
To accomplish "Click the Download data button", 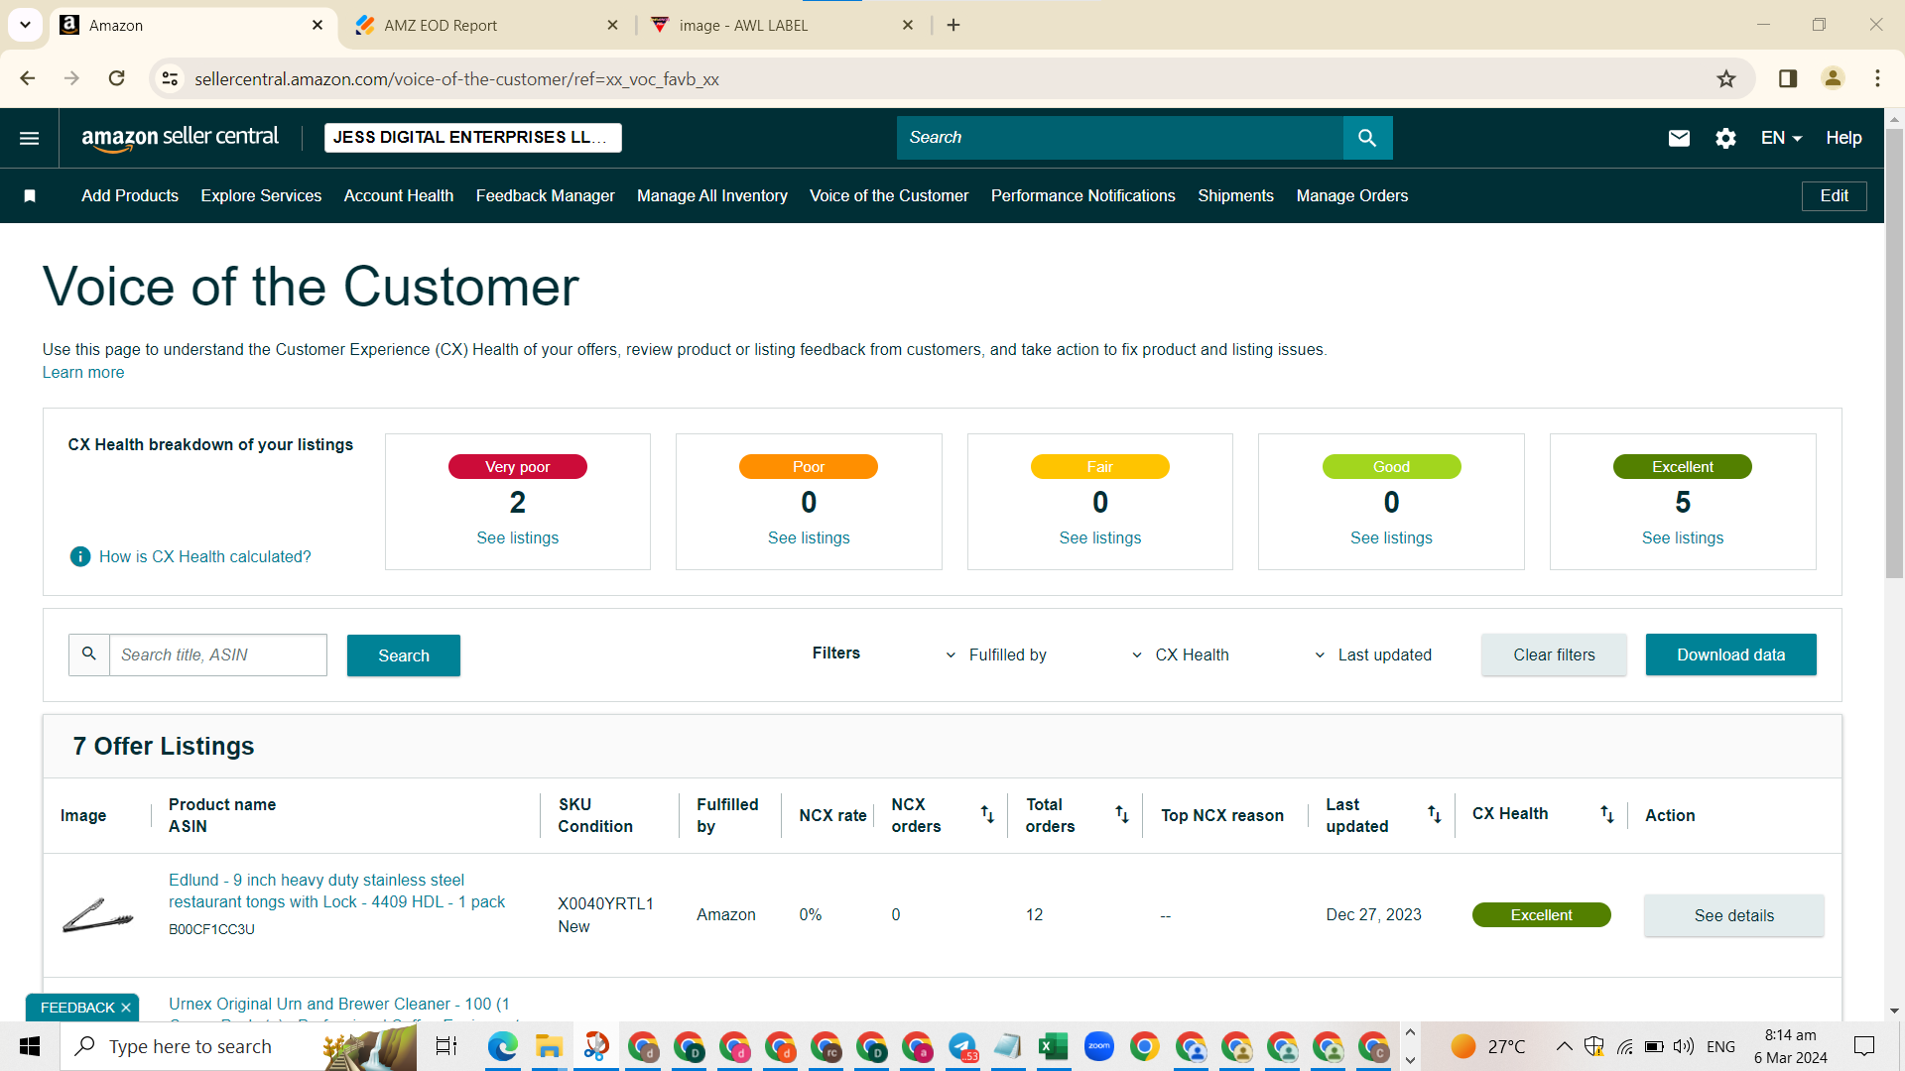I will [x=1730, y=654].
